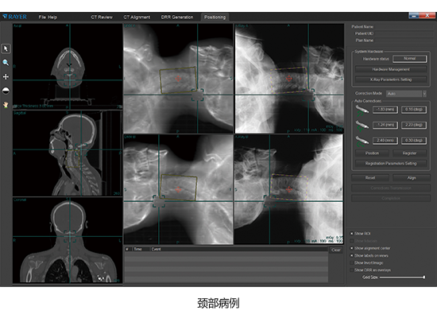
Task: Disable Show alignment center checkbox
Action: click(352, 248)
